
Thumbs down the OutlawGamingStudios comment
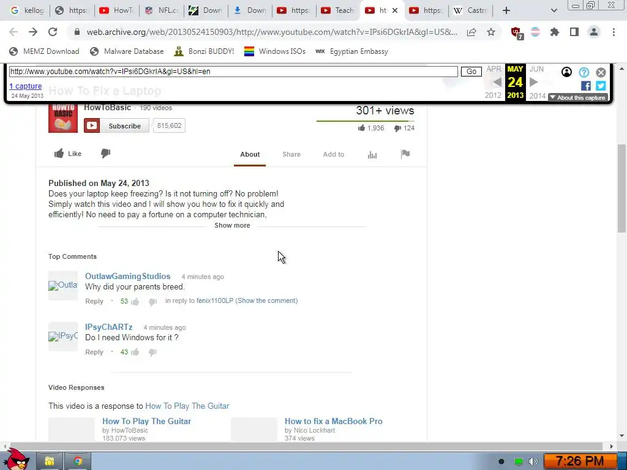152,302
